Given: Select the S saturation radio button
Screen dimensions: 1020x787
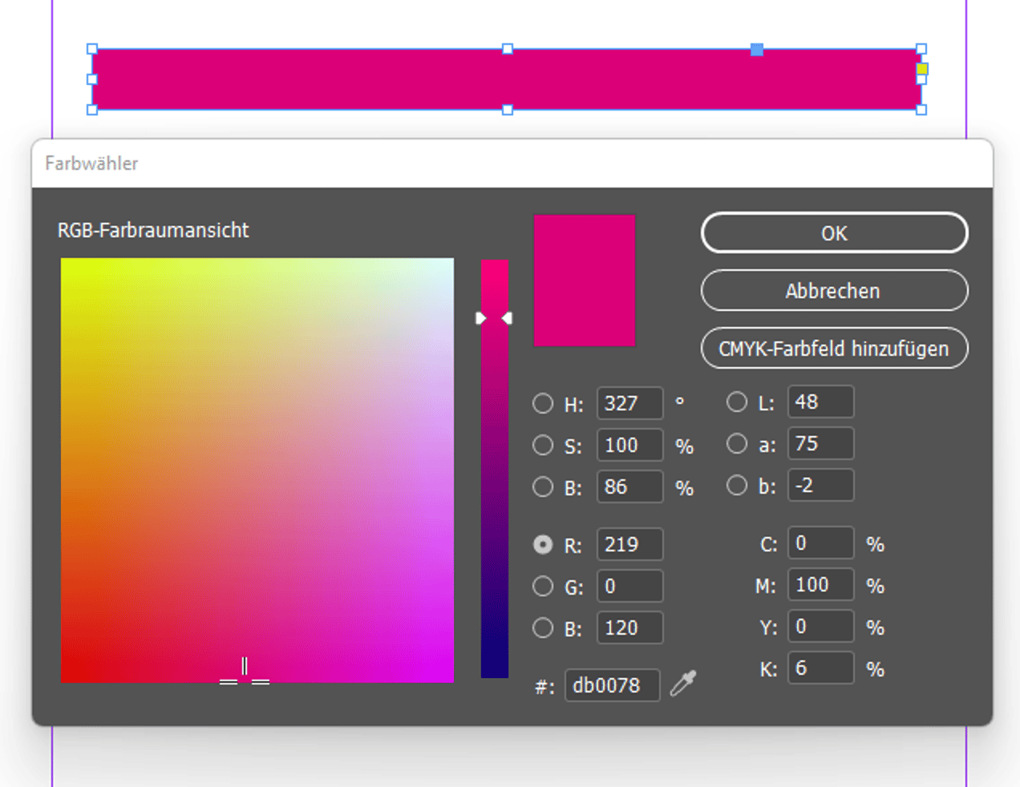Looking at the screenshot, I should click(543, 446).
